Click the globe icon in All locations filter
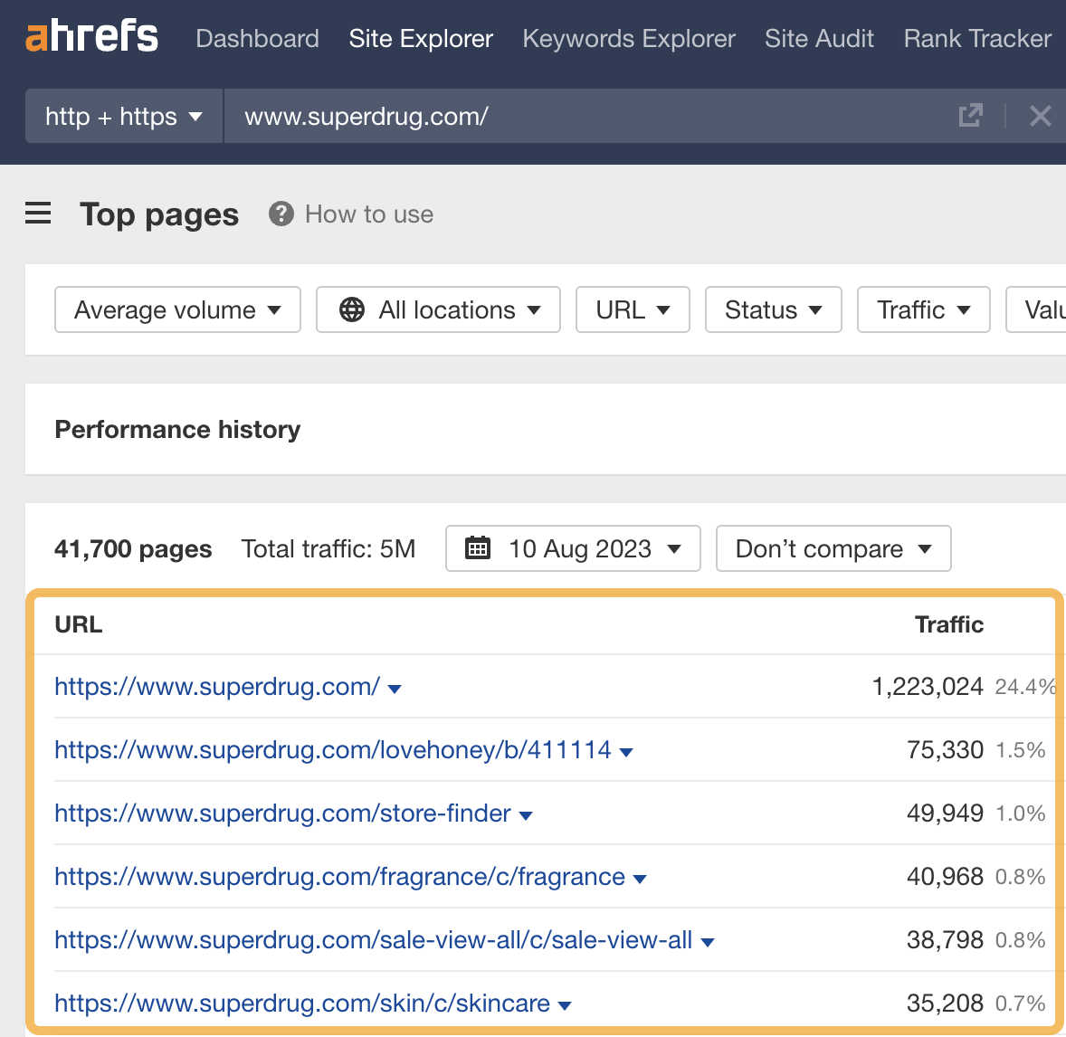The image size is (1066, 1037). (353, 309)
